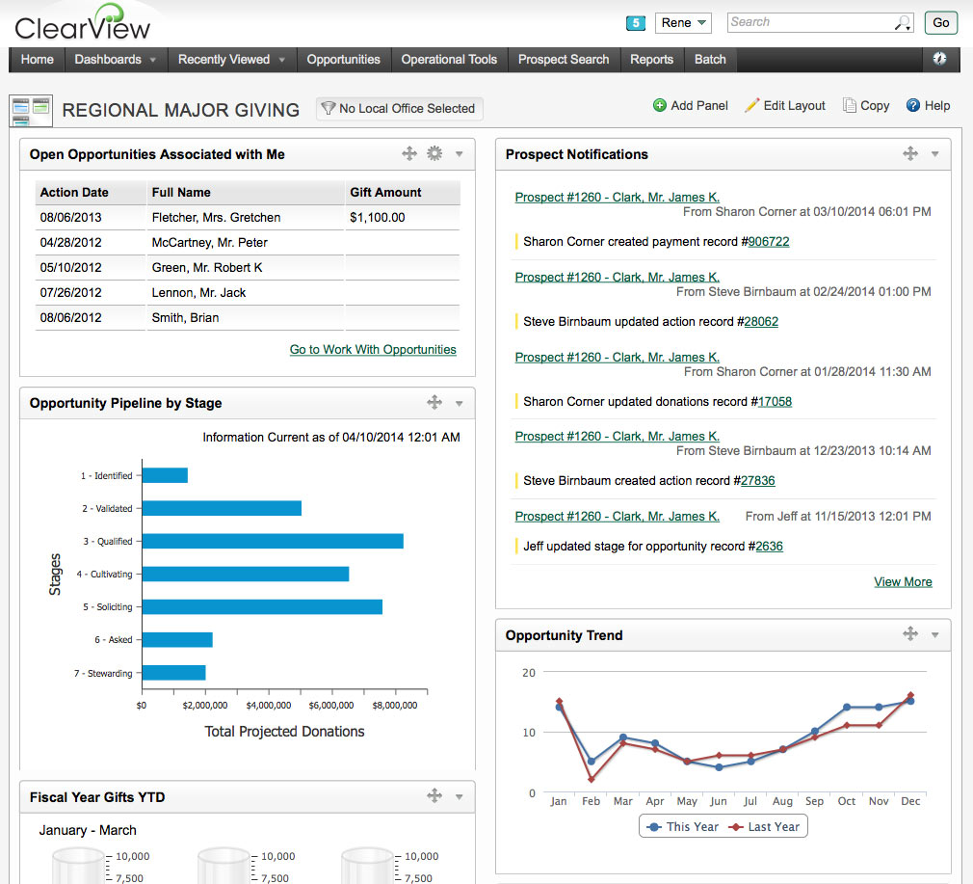
Task: Open Add Panel with the green plus icon
Action: tap(661, 105)
